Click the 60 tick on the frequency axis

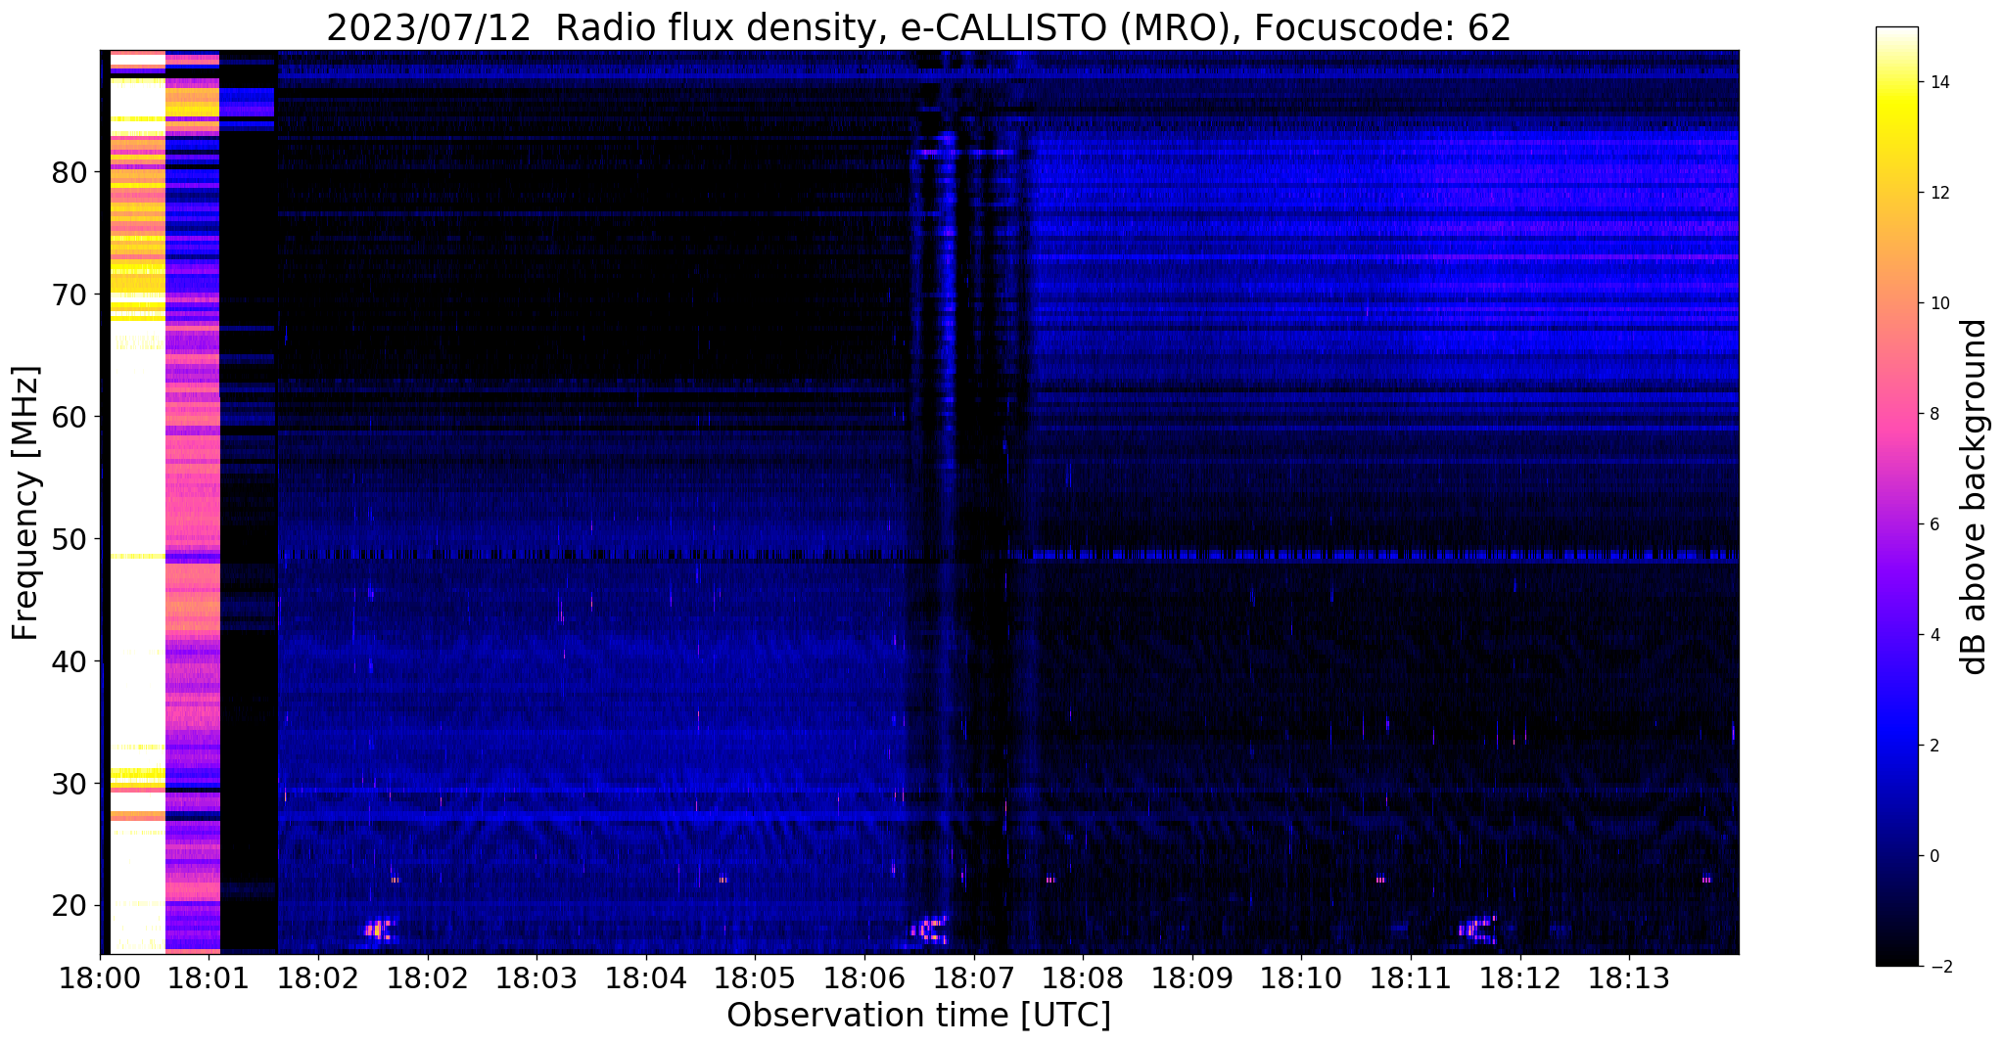pos(70,417)
